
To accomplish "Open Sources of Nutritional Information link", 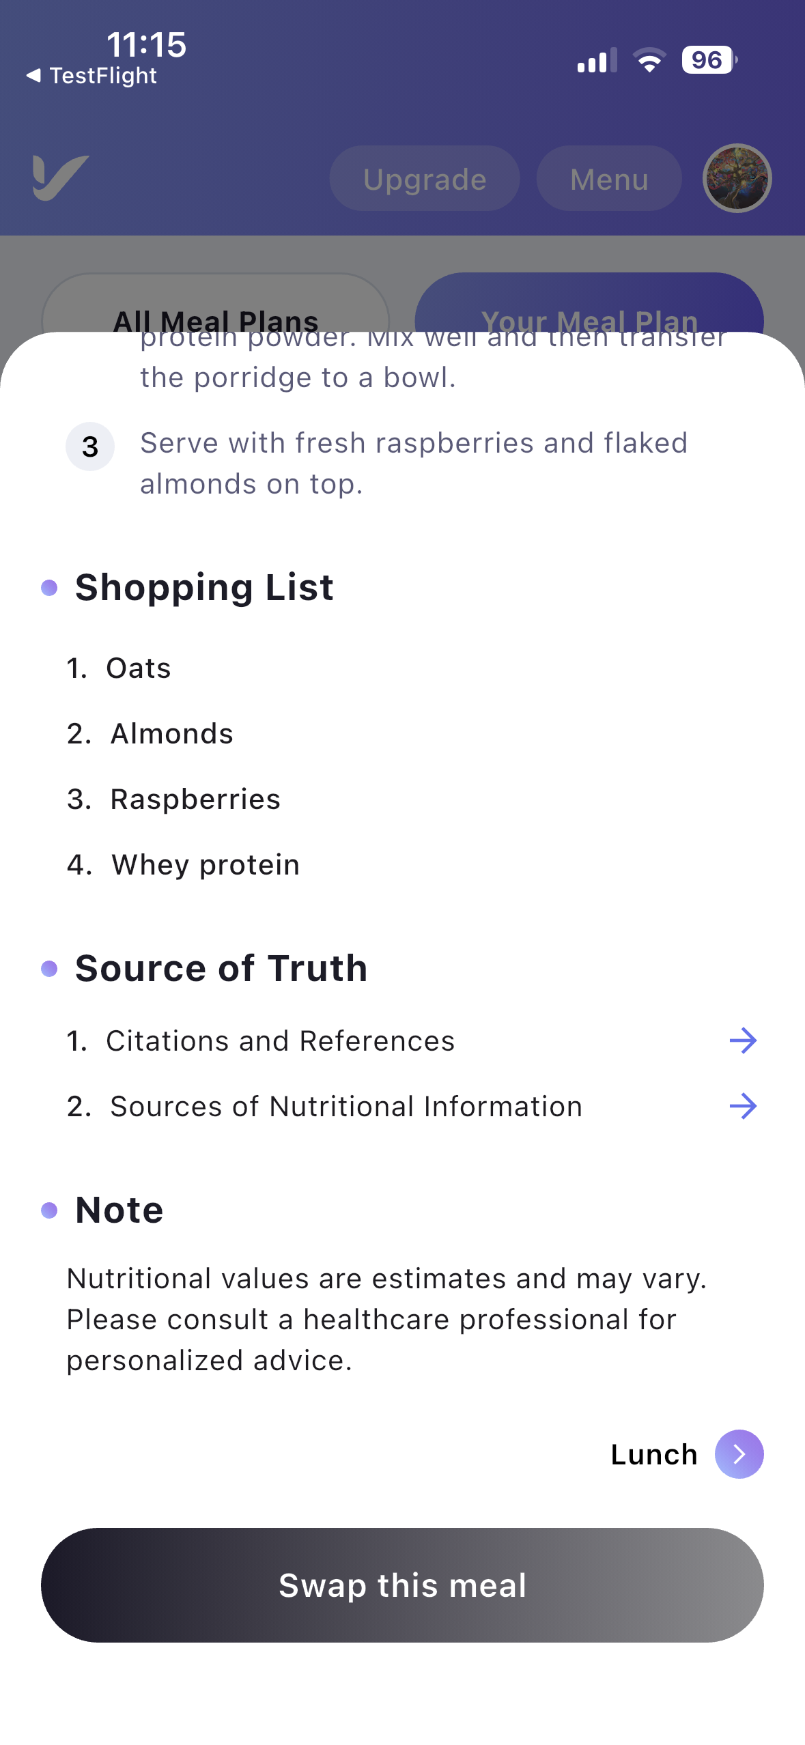I will pos(347,1107).
